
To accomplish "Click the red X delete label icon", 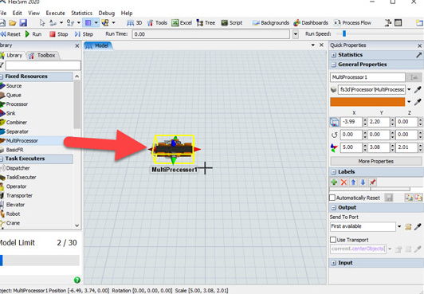I will [x=344, y=182].
